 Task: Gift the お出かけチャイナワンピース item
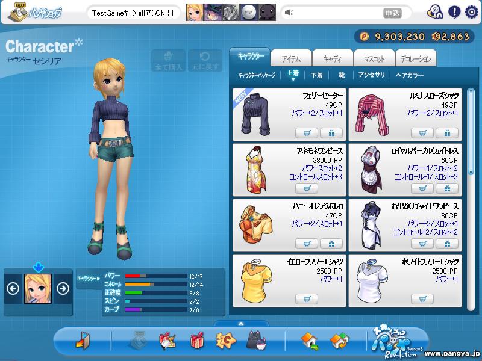tap(447, 244)
